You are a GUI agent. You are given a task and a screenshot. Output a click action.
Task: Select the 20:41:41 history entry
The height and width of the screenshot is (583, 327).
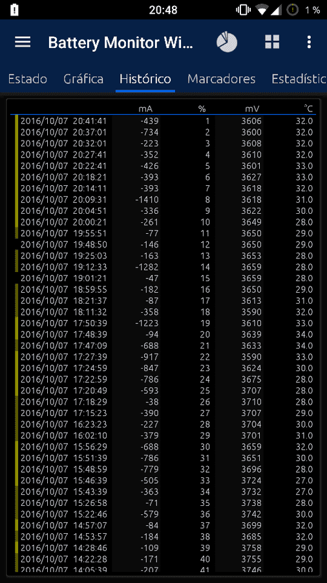point(163,121)
